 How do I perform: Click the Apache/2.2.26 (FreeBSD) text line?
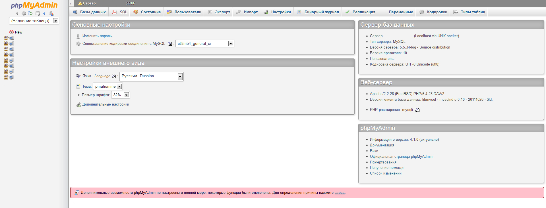coord(407,94)
